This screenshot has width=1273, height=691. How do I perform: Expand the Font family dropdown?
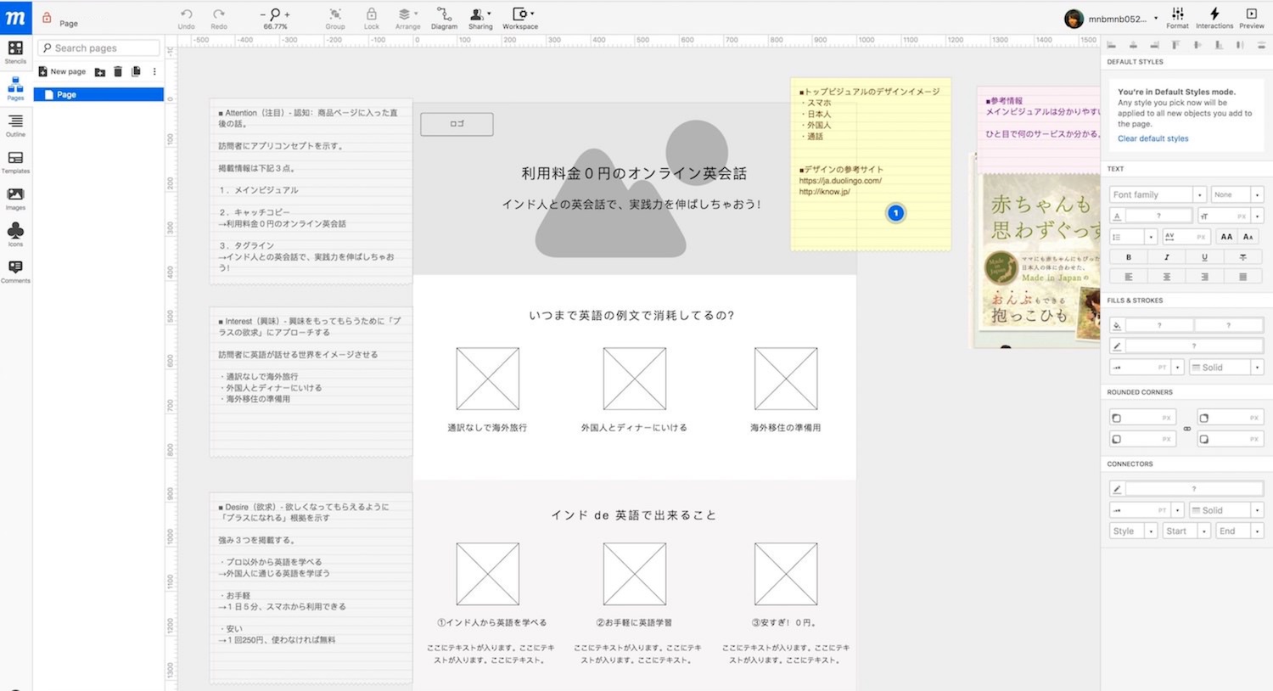coord(1199,194)
